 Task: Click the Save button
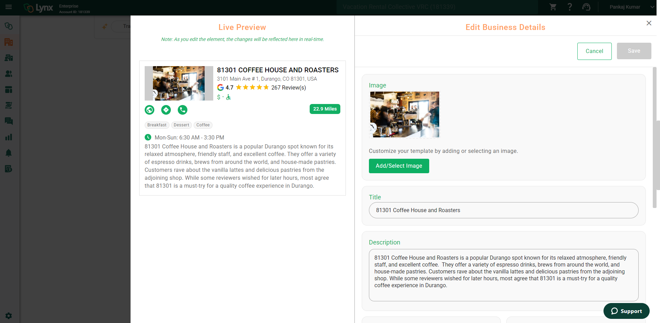click(x=634, y=51)
